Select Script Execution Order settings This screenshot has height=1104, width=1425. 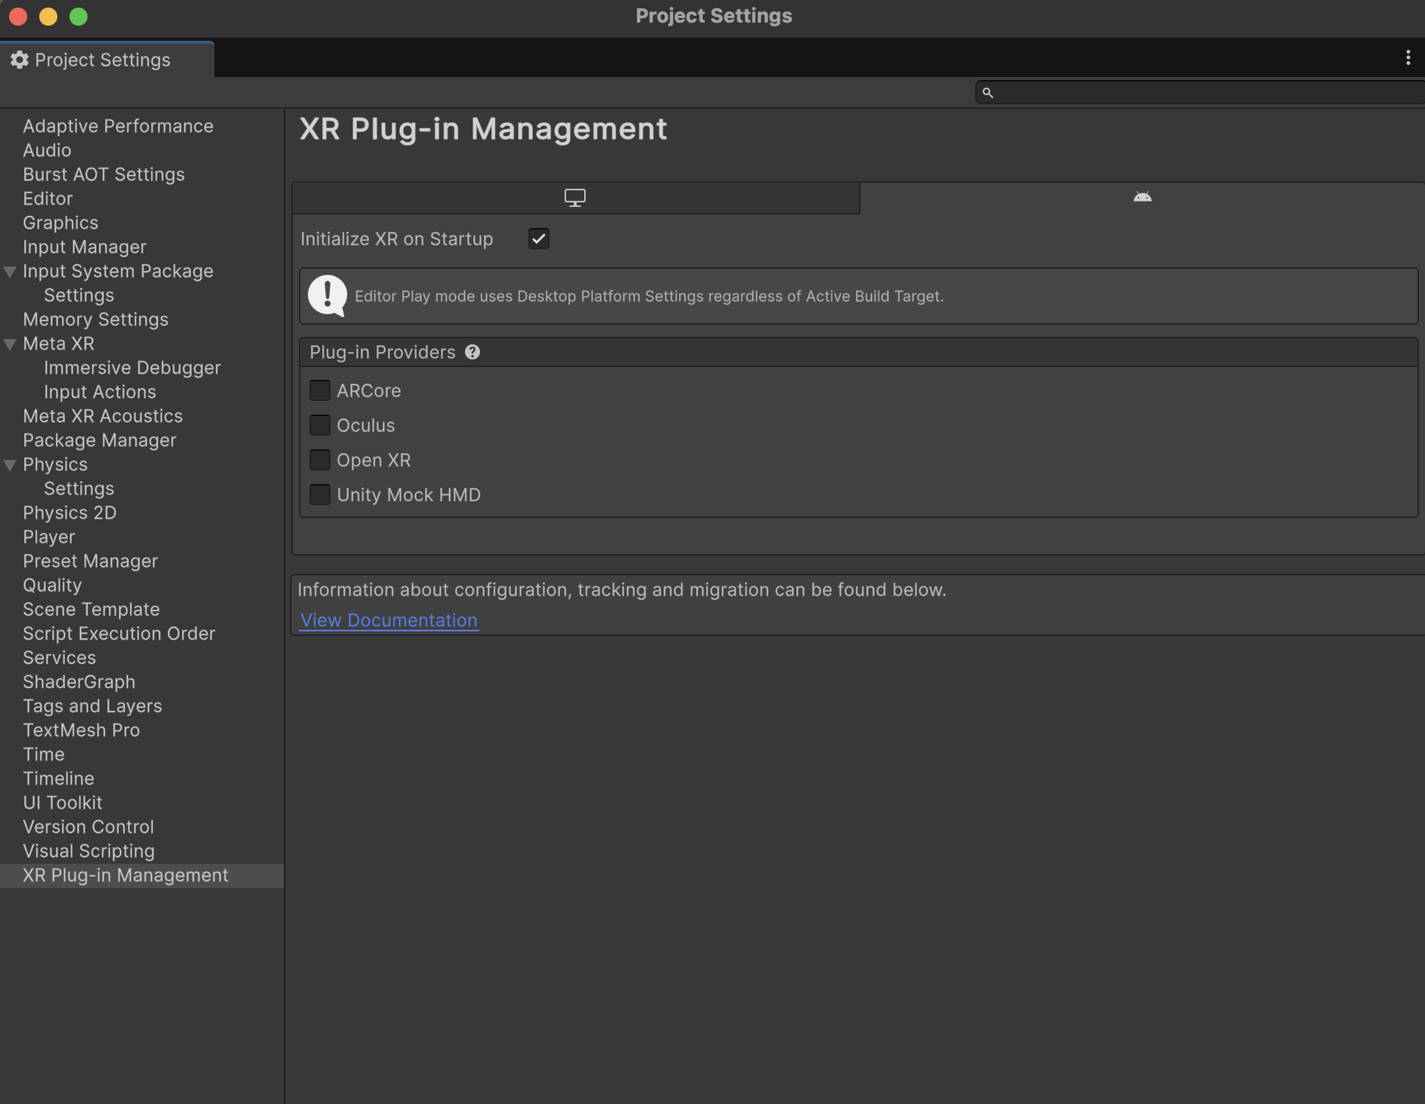pyautogui.click(x=118, y=634)
